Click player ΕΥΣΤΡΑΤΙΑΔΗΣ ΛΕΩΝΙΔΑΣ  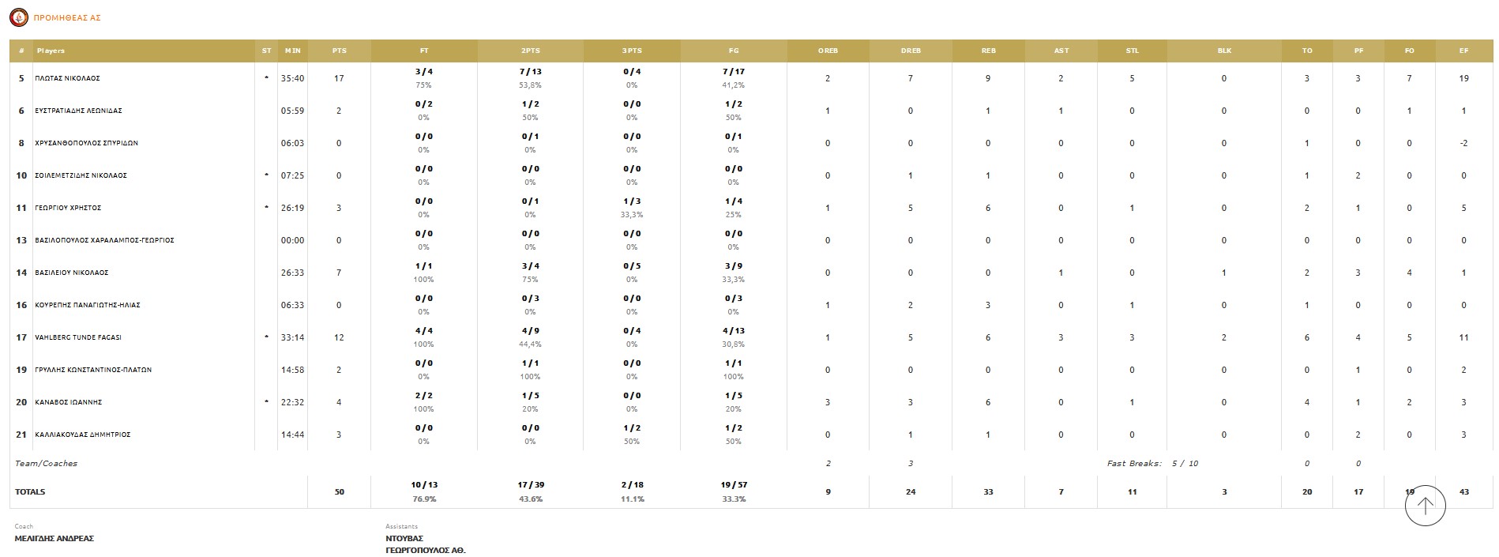coord(78,111)
